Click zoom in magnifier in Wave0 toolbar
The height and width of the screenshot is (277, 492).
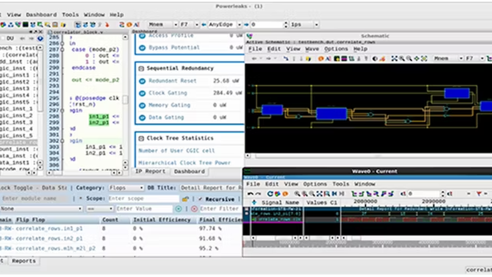point(297,194)
